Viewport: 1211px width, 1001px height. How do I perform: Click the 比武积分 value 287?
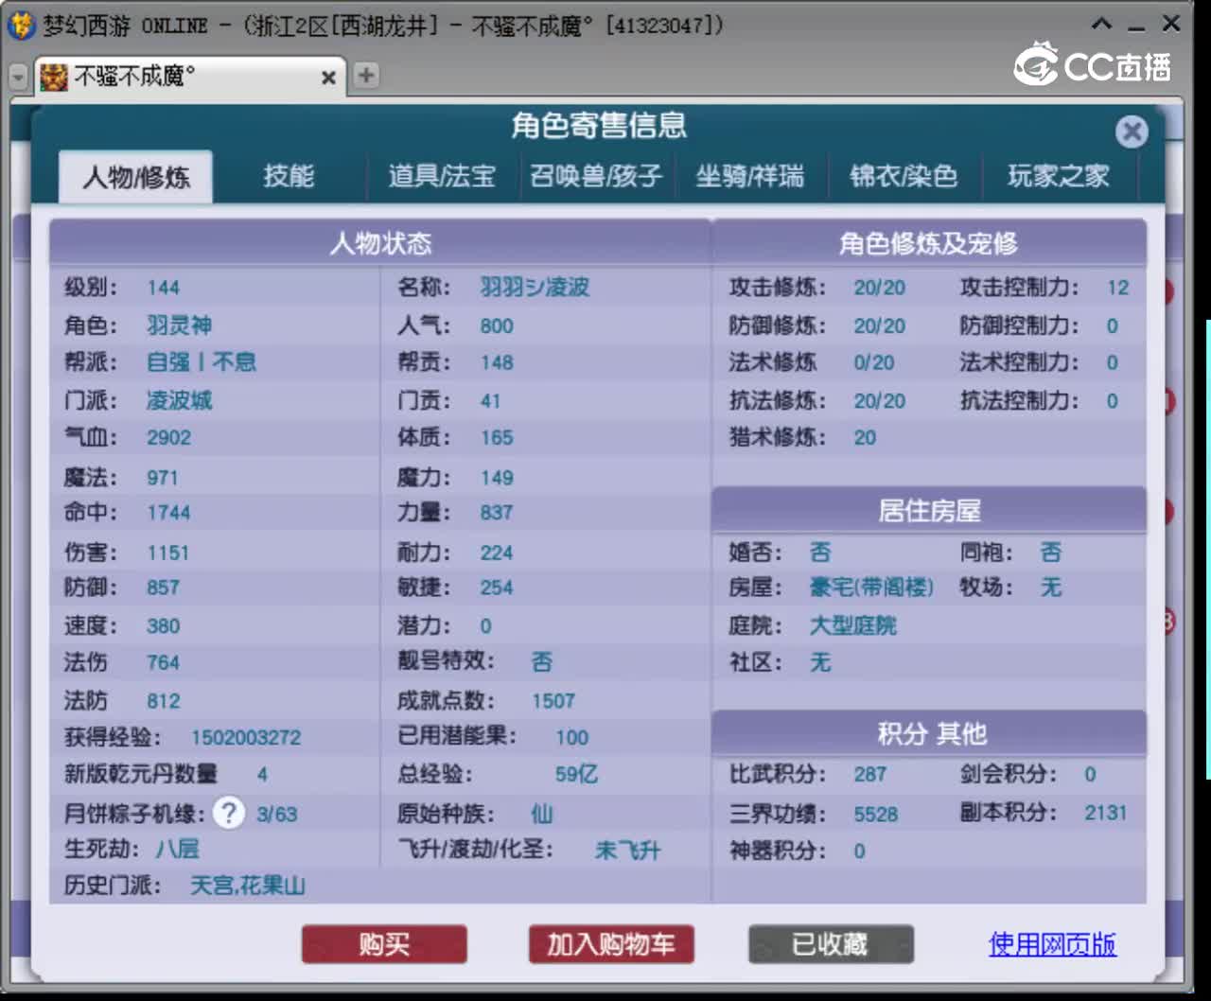coord(869,775)
